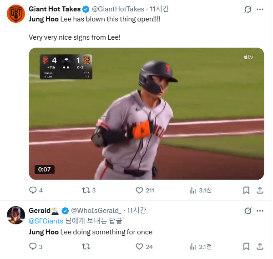Play the Jung Hoo Lee video
Image resolution: width=273 pixels, height=259 pixels.
coord(146,114)
